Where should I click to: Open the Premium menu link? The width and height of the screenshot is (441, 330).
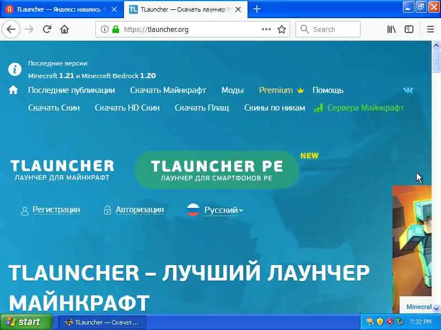coord(276,90)
